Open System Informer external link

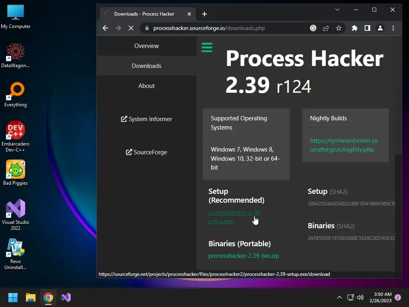point(147,119)
